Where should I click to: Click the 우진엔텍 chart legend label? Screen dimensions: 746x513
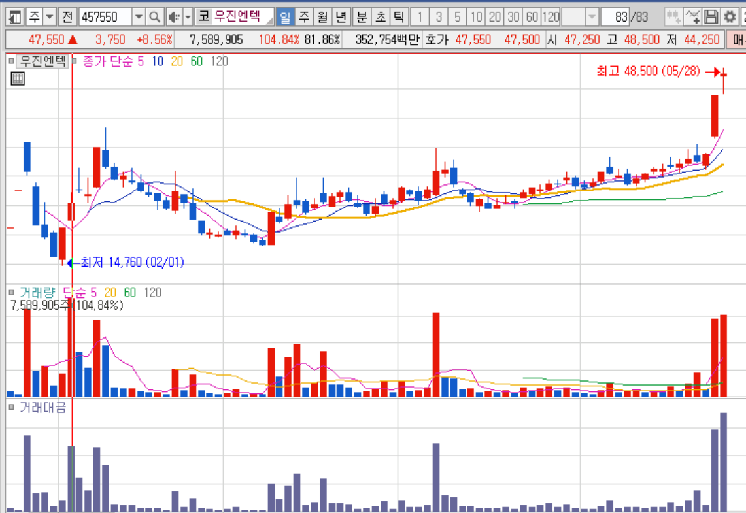[42, 61]
